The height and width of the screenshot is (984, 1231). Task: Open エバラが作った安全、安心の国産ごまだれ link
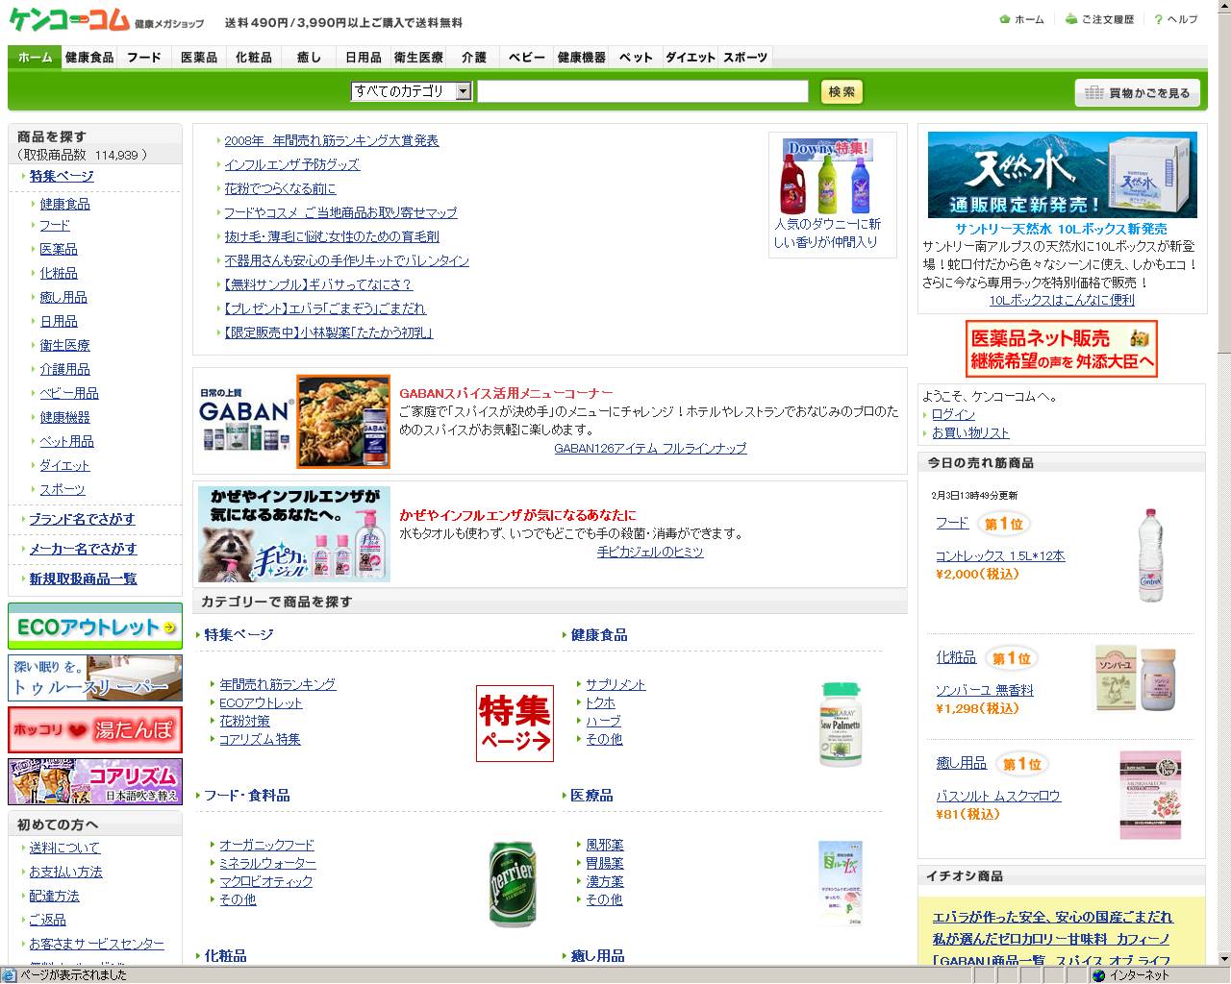coord(1052,917)
